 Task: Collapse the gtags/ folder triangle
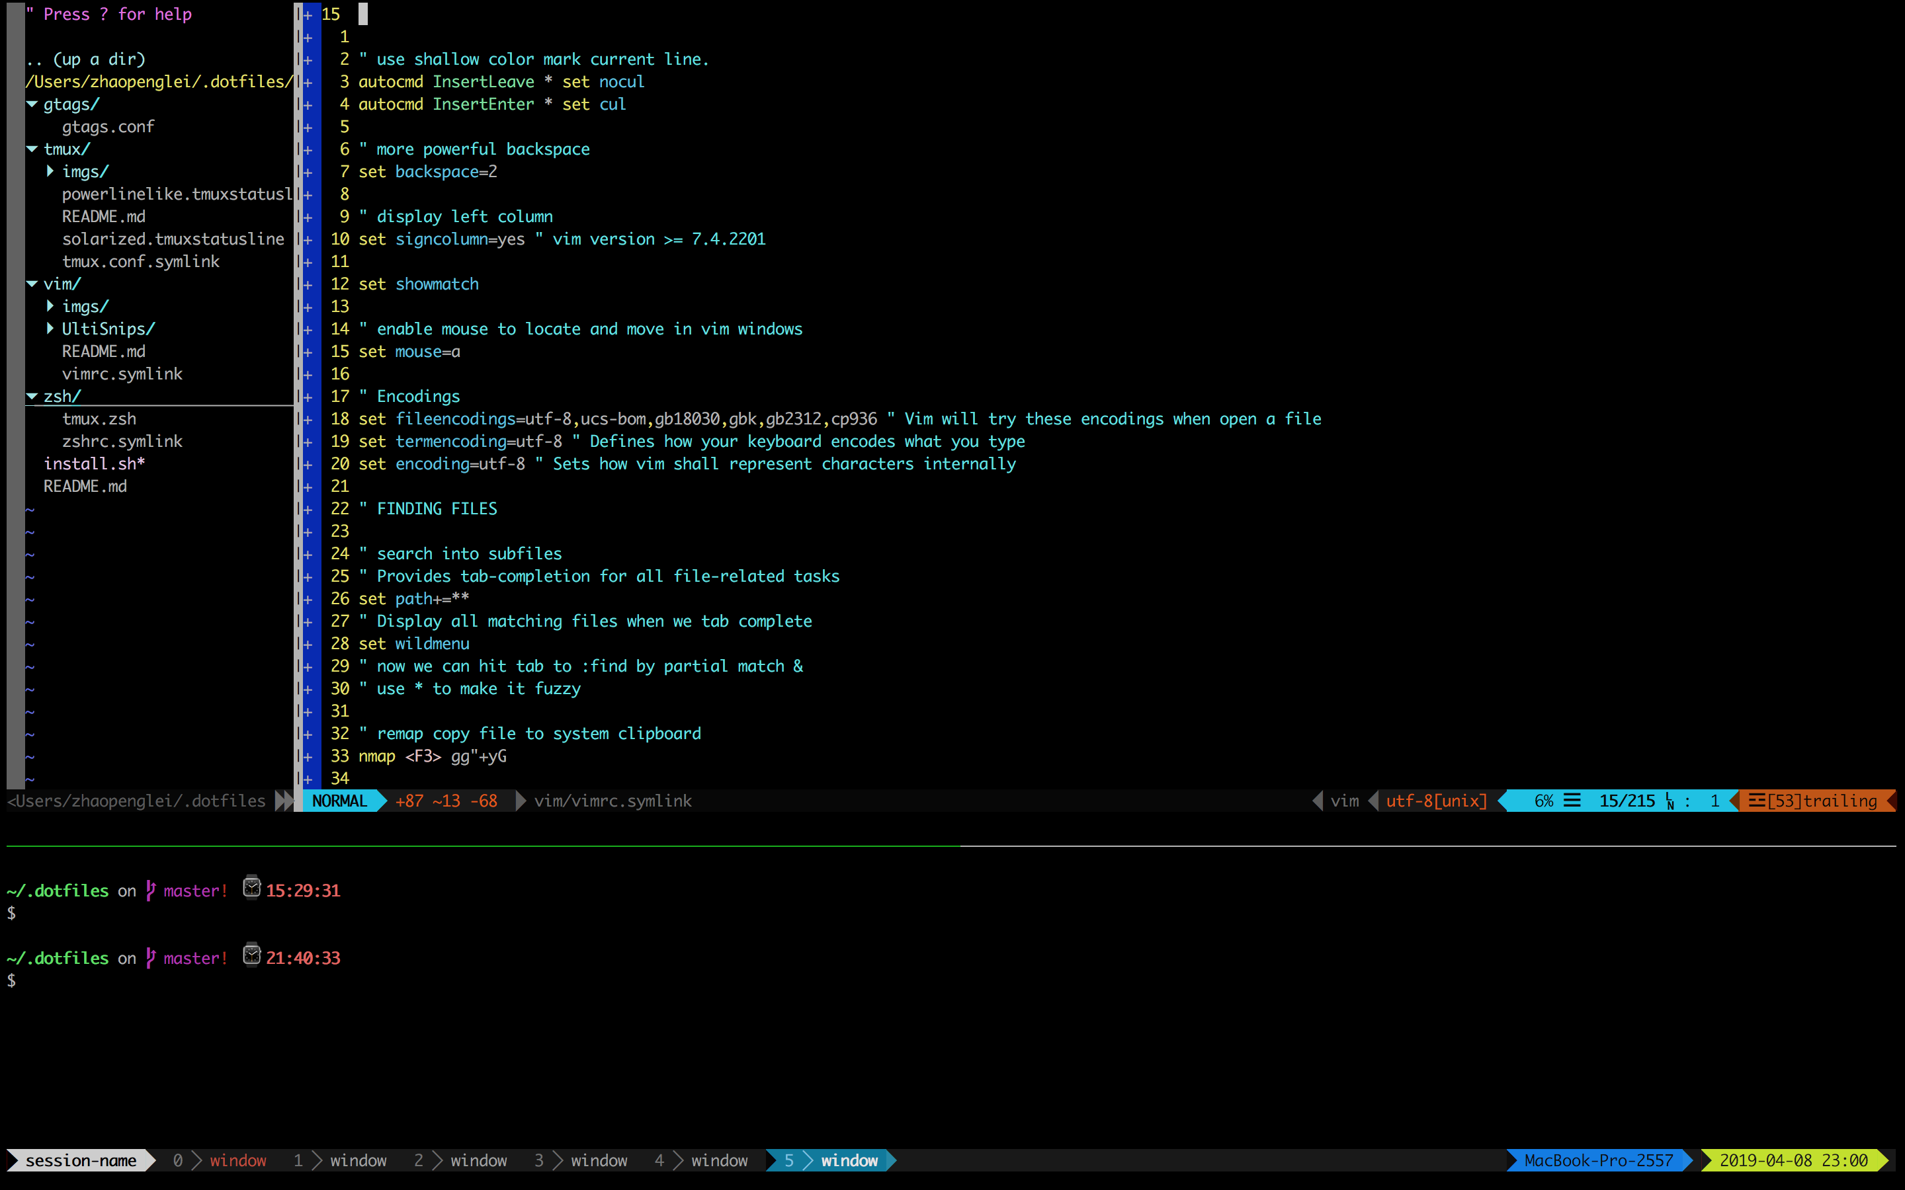[x=32, y=104]
